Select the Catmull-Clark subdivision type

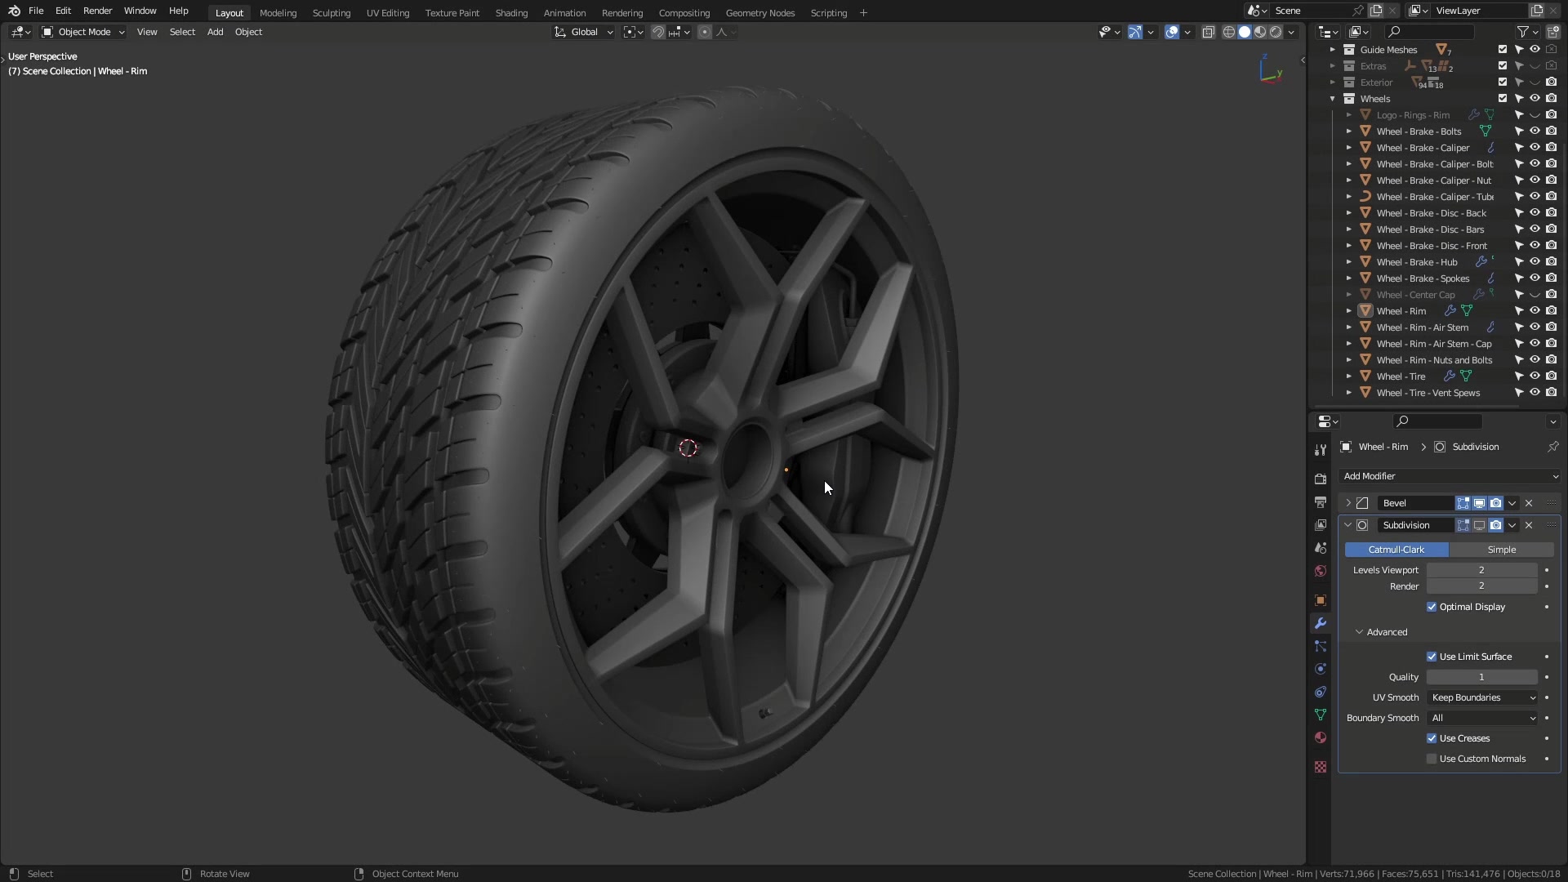1396,550
